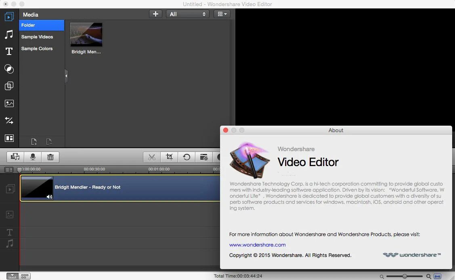Open the Media library tab in sidebar
The height and width of the screenshot is (280, 455).
[9, 17]
